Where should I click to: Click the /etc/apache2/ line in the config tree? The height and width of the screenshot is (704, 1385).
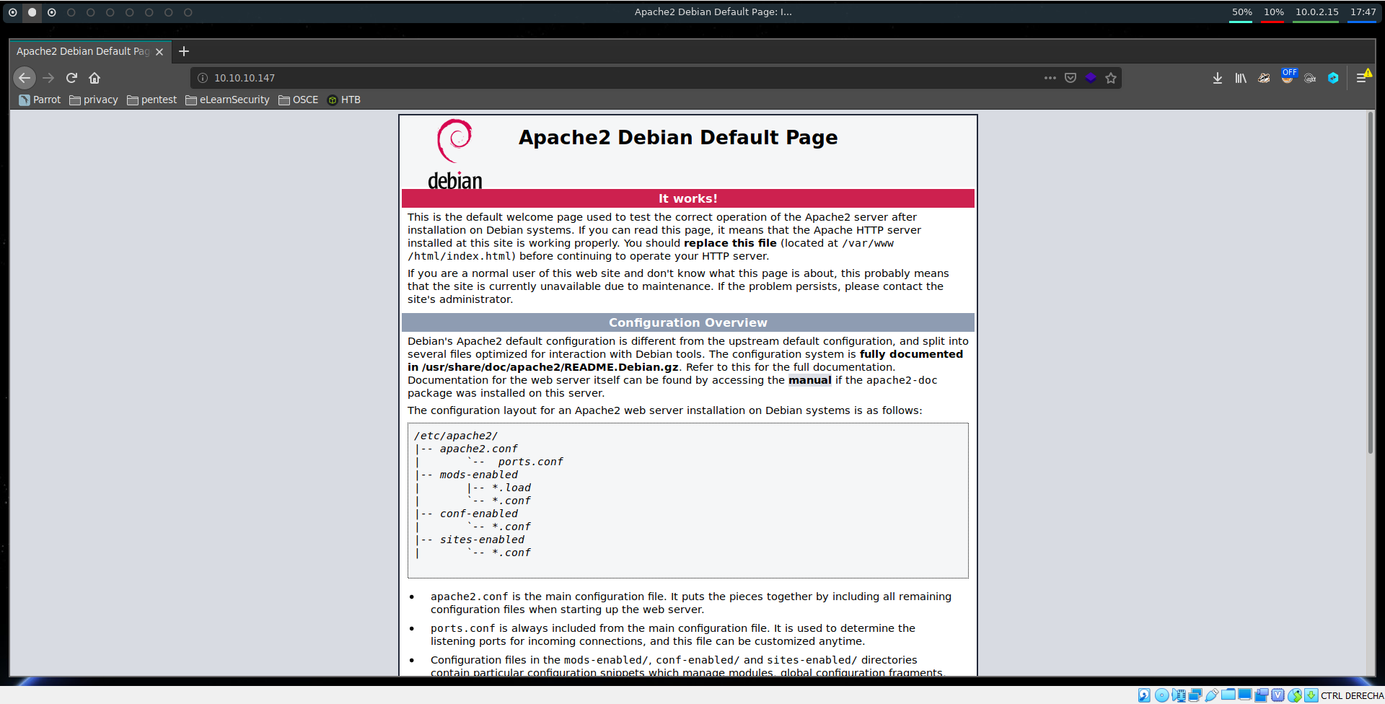(x=456, y=436)
